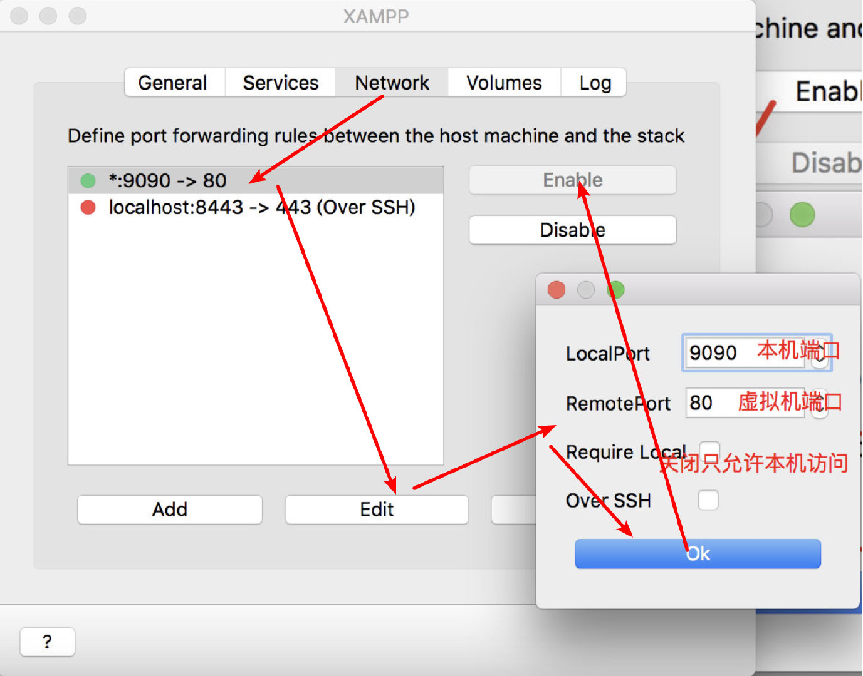Show the Log tab
The width and height of the screenshot is (863, 676).
coord(594,83)
